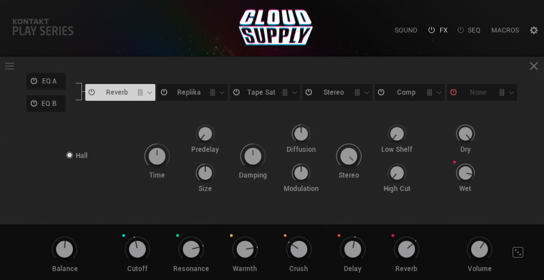The height and width of the screenshot is (280, 544).
Task: Click the Balance macro knob
Action: [x=65, y=249]
